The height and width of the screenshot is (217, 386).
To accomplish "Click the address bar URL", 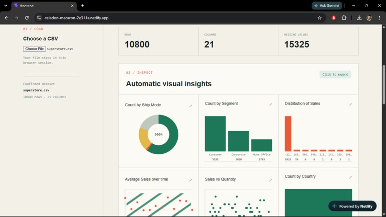I will [x=76, y=18].
